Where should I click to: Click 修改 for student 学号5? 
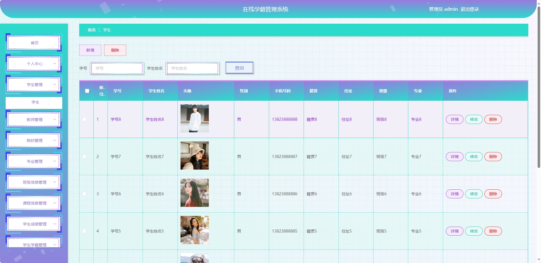point(474,231)
